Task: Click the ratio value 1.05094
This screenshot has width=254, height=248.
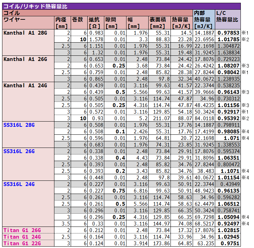Action: (228, 217)
